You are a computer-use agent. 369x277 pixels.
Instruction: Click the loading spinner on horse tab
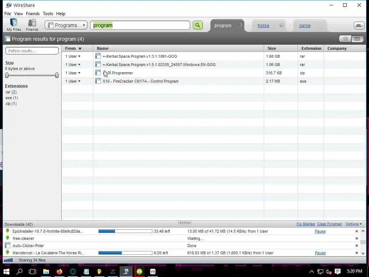281,25
